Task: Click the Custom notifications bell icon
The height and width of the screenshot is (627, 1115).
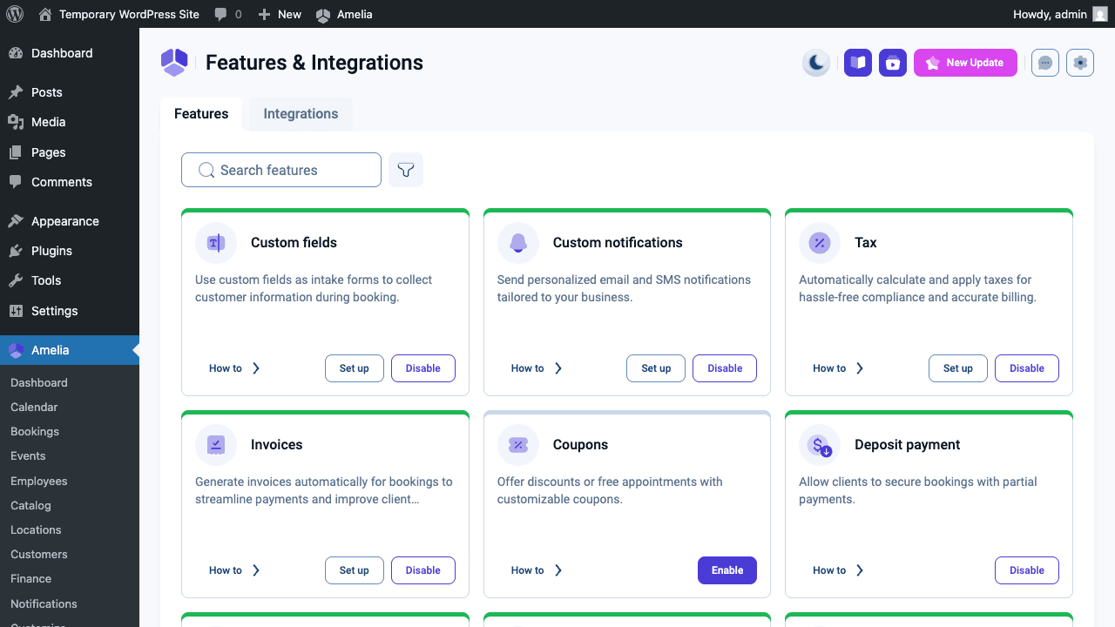Action: [518, 243]
